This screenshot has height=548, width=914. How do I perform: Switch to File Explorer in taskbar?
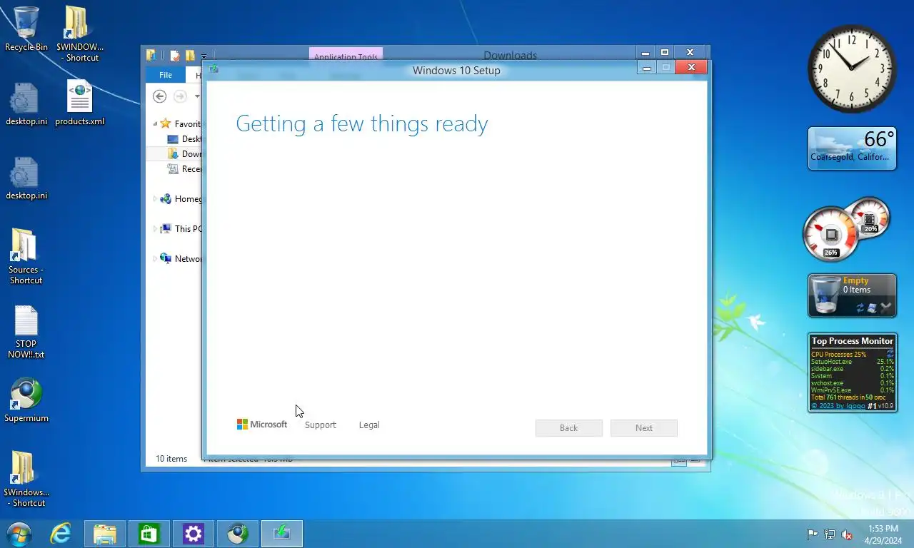(x=105, y=534)
